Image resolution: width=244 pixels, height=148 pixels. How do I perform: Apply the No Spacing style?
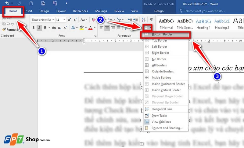(185, 24)
